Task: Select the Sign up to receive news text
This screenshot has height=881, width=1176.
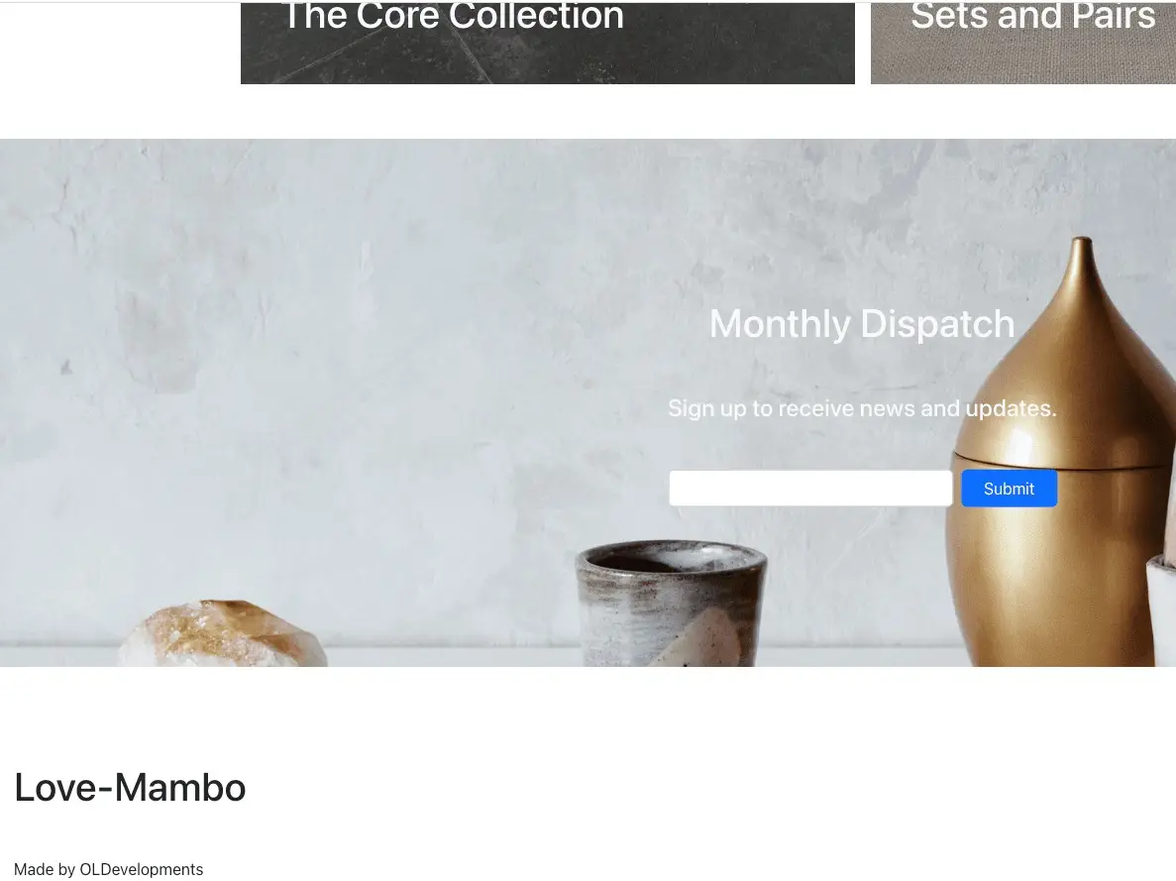Action: [x=862, y=408]
